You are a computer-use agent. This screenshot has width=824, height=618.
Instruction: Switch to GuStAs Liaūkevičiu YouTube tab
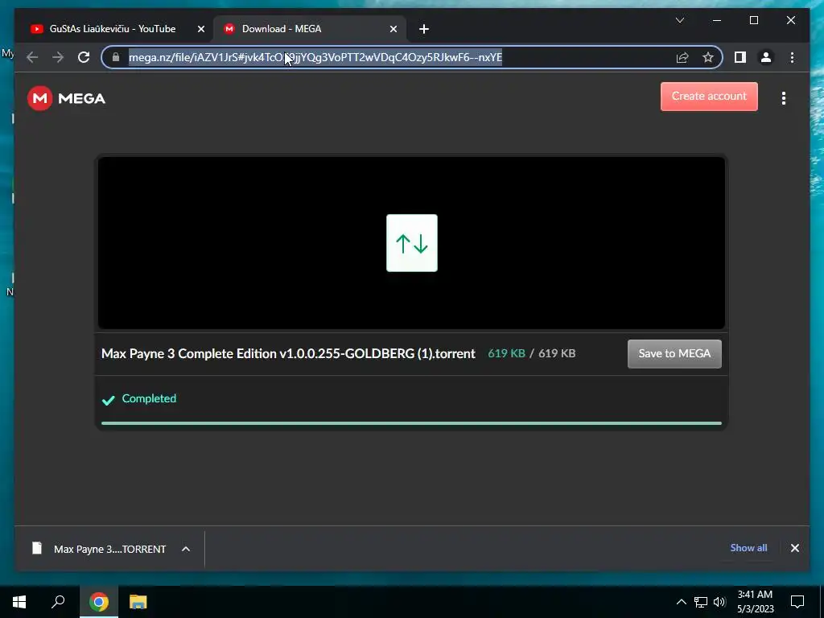[112, 29]
